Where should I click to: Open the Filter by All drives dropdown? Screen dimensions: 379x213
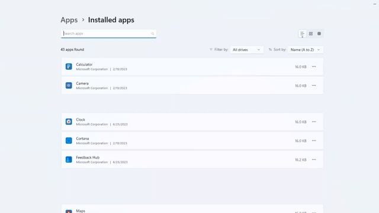point(246,50)
